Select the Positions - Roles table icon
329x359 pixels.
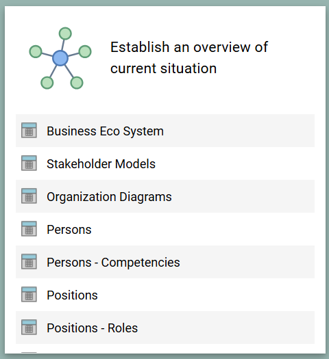click(29, 327)
